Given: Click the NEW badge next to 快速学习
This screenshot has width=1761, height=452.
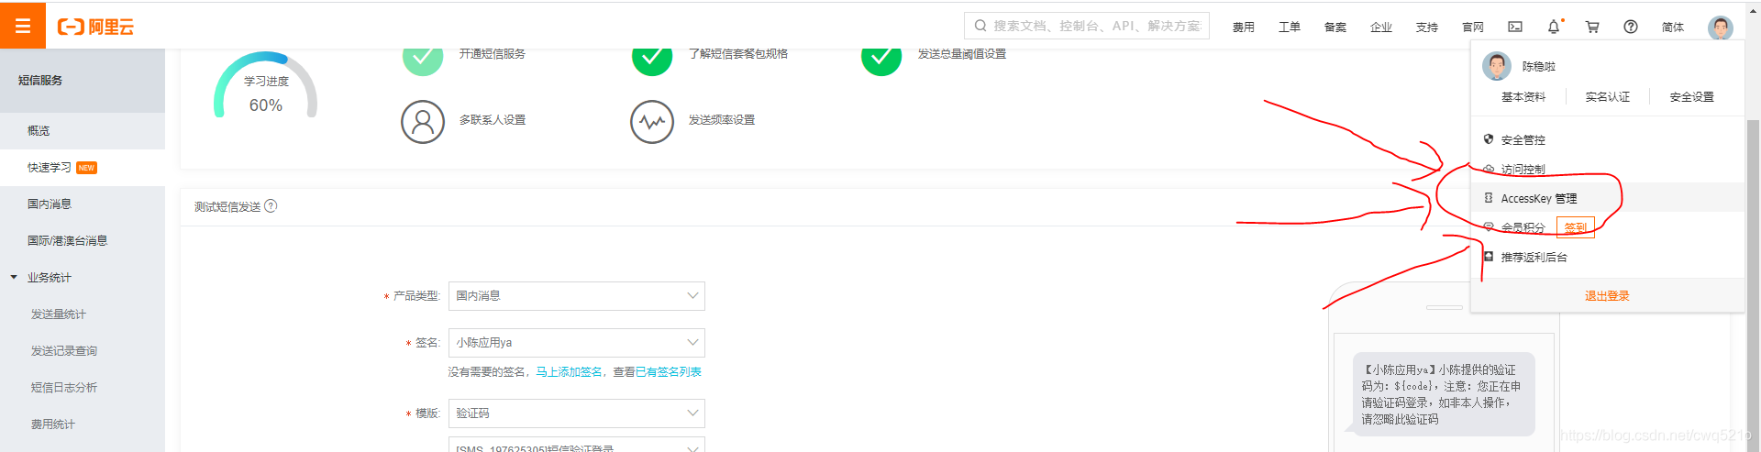Looking at the screenshot, I should pyautogui.click(x=86, y=168).
